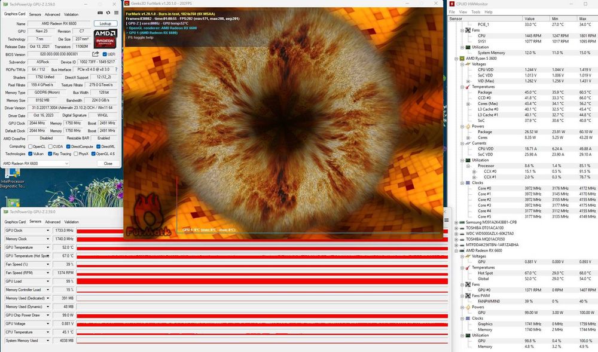The image size is (598, 352).
Task: Click the AMD Radeon Graphics logo
Action: tap(105, 38)
